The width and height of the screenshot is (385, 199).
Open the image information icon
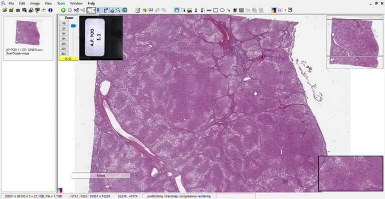50,10
